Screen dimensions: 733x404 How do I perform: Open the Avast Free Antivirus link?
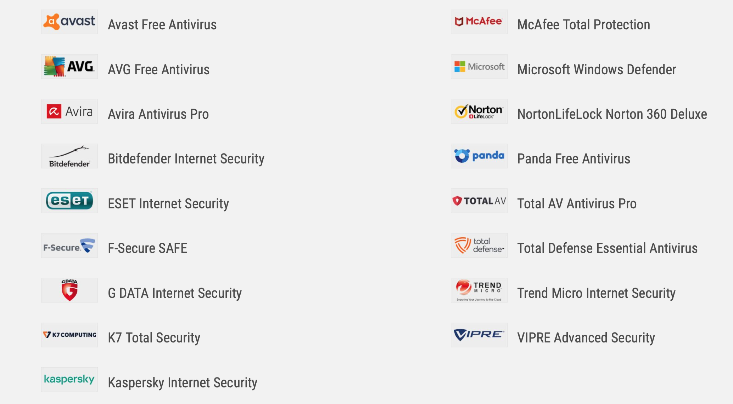(162, 25)
